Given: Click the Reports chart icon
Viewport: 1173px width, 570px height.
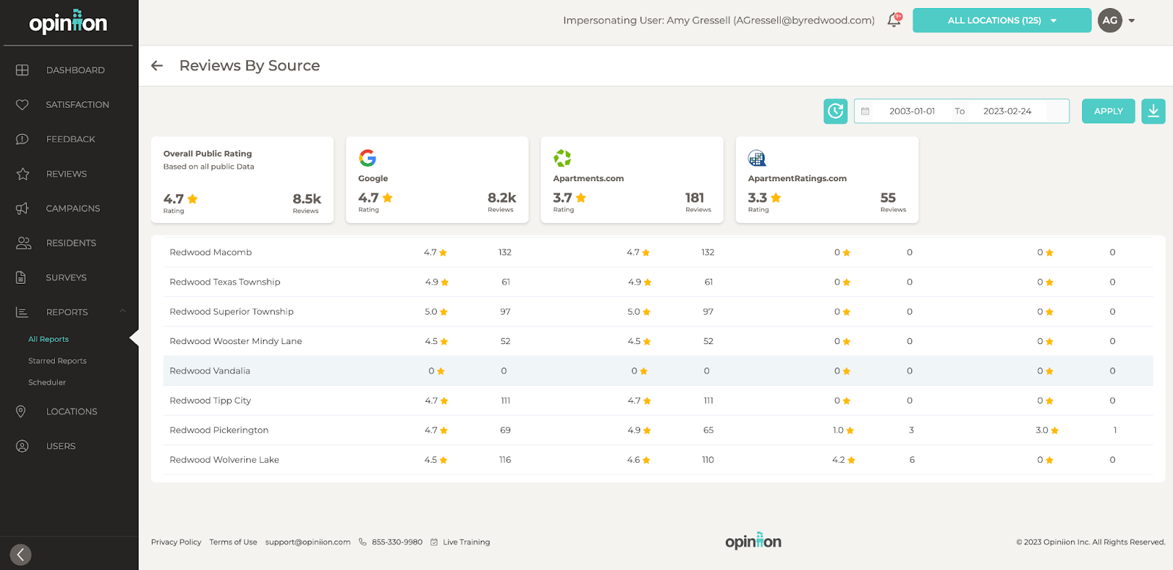Looking at the screenshot, I should pyautogui.click(x=22, y=313).
